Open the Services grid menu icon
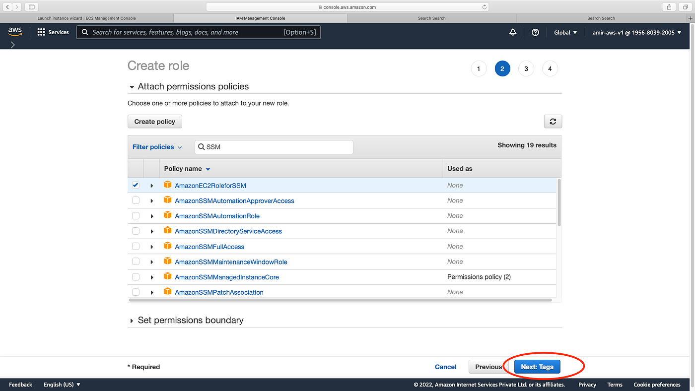The width and height of the screenshot is (695, 391). point(41,32)
